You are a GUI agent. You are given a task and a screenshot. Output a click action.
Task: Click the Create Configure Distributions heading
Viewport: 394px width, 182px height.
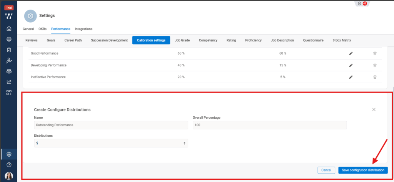pyautogui.click(x=62, y=109)
